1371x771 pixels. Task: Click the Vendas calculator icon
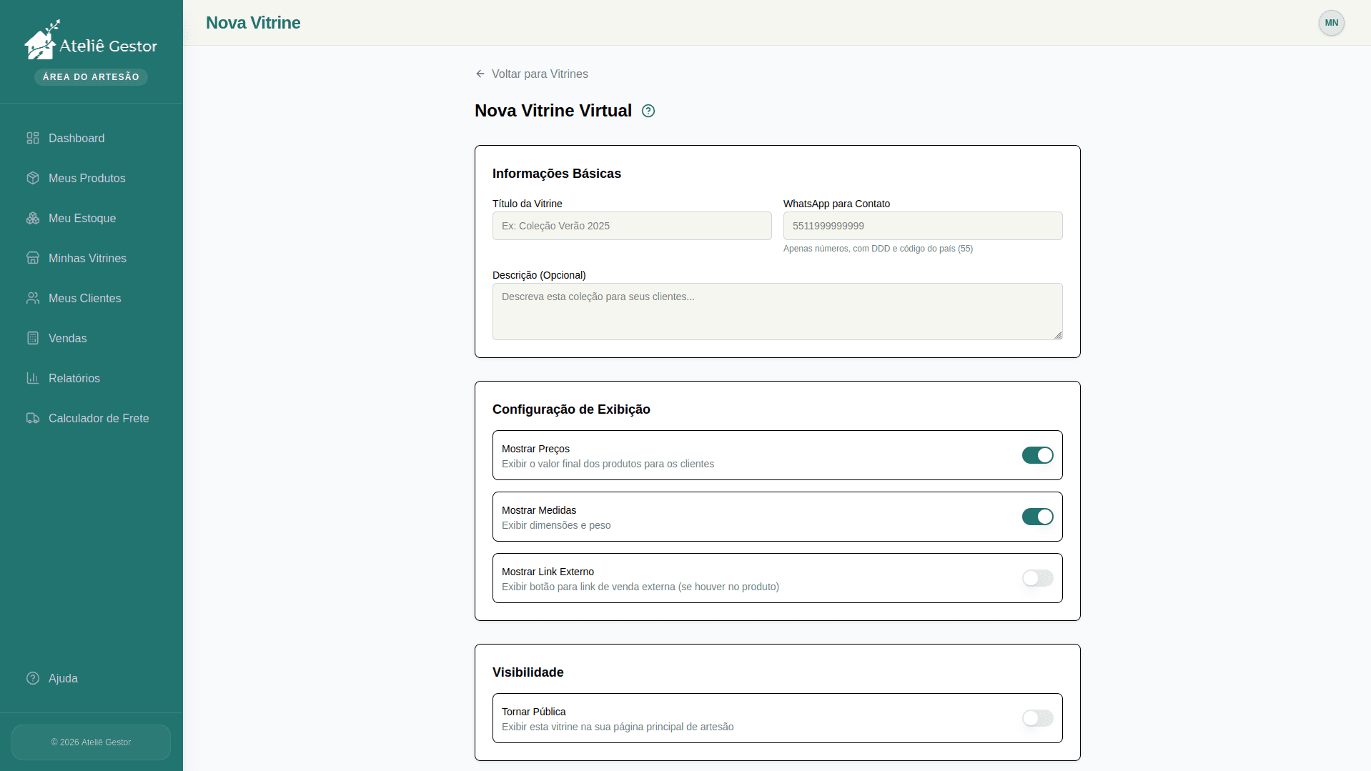point(33,338)
